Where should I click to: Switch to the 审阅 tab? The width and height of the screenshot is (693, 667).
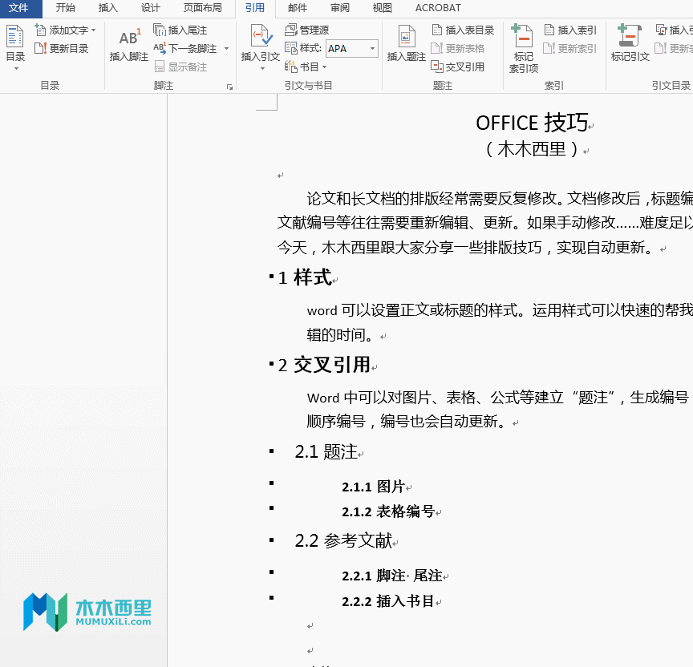340,8
